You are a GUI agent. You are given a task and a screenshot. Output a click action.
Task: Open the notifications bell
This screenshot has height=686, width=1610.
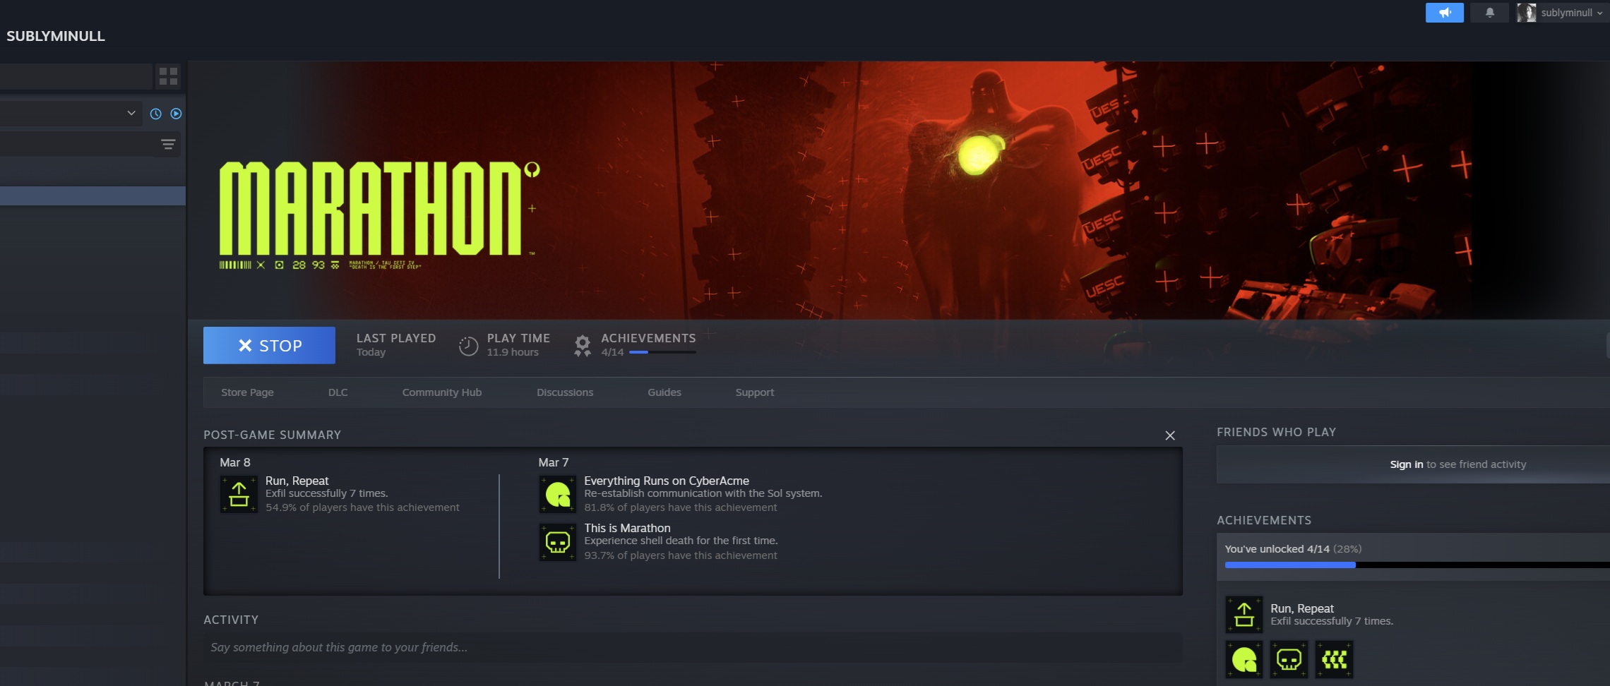click(1489, 13)
